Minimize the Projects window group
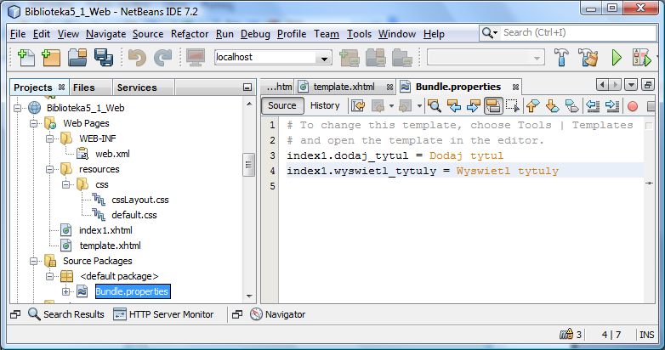Image resolution: width=665 pixels, height=350 pixels. point(247,87)
